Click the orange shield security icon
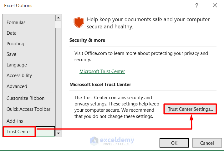The height and width of the screenshot is (151, 224). tap(78, 23)
